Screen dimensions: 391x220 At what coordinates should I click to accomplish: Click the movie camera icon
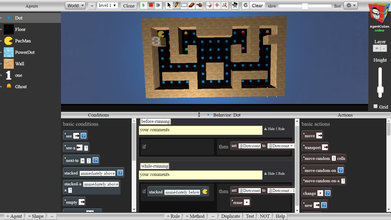(235, 5)
